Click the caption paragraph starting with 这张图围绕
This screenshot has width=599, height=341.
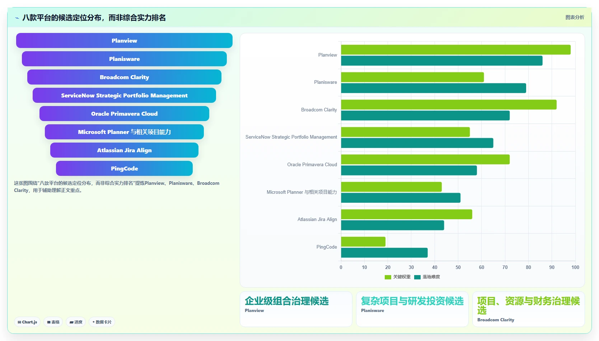[117, 187]
